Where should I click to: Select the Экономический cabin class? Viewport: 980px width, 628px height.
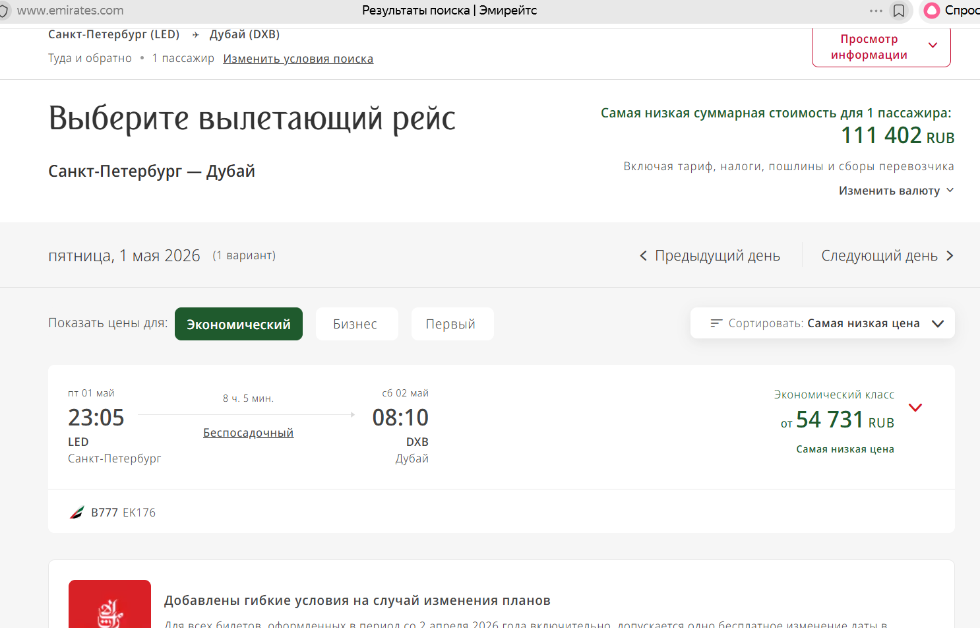(x=238, y=324)
